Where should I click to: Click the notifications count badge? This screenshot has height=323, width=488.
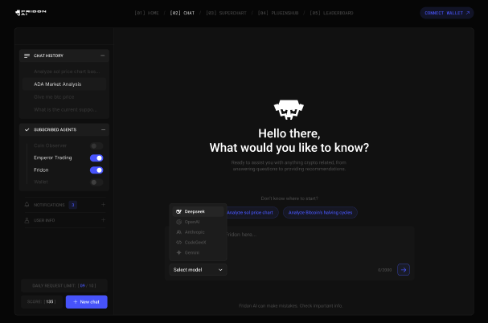(73, 205)
